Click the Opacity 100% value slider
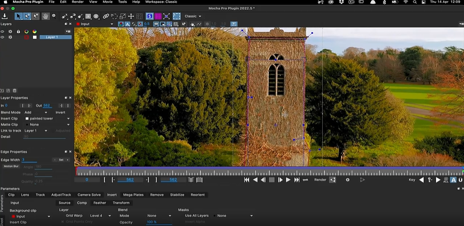 coord(159,222)
